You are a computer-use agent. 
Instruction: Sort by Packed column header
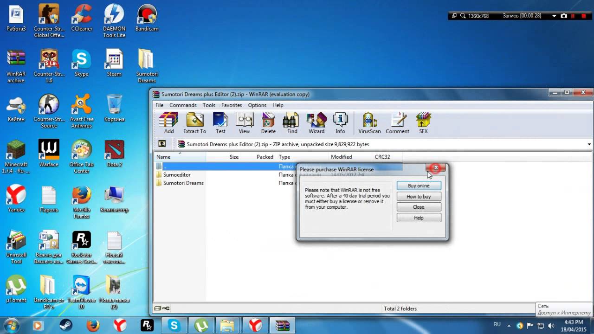pyautogui.click(x=258, y=157)
